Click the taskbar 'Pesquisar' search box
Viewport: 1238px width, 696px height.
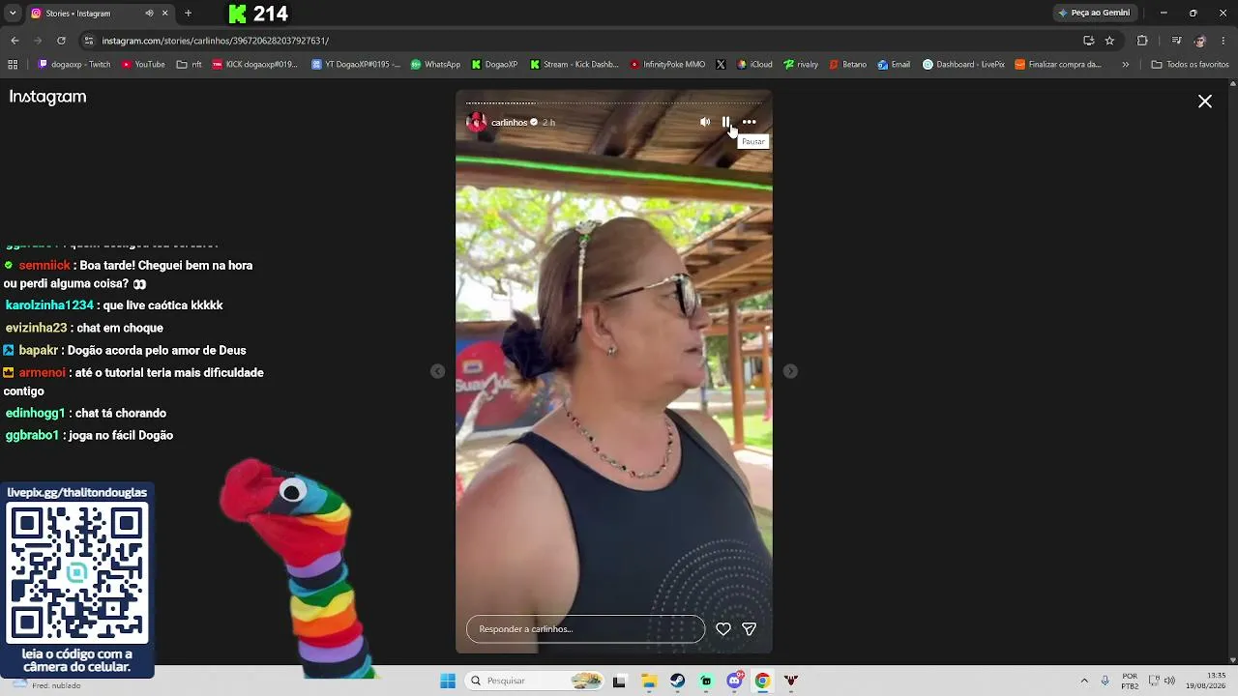[x=535, y=681]
